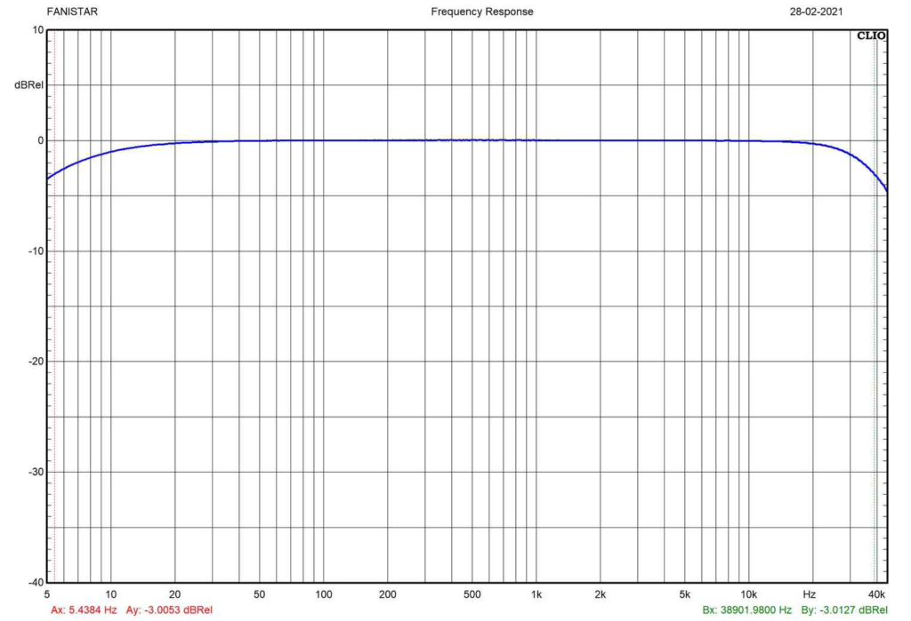Click the Ay: -3.0053 dBRel readout

[x=169, y=610]
